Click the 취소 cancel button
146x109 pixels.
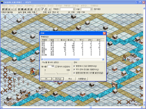coord(70,79)
